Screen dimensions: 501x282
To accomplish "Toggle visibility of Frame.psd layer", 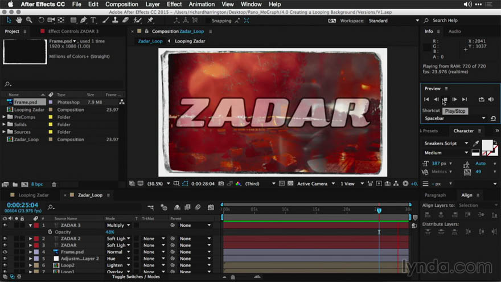I will coord(5,252).
